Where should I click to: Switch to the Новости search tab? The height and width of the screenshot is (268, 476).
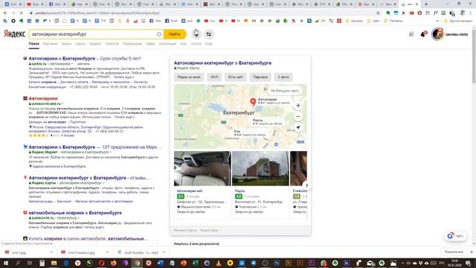point(112,44)
